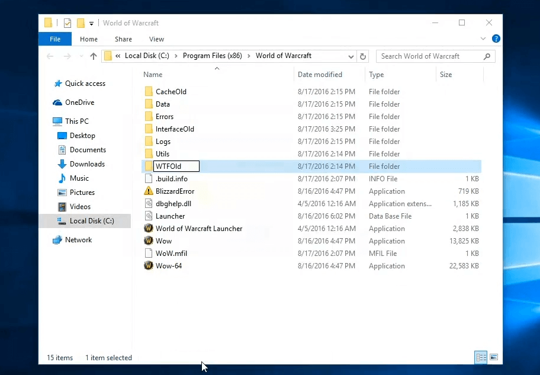Select the Wow-64 application icon
This screenshot has height=375, width=540.
[149, 265]
